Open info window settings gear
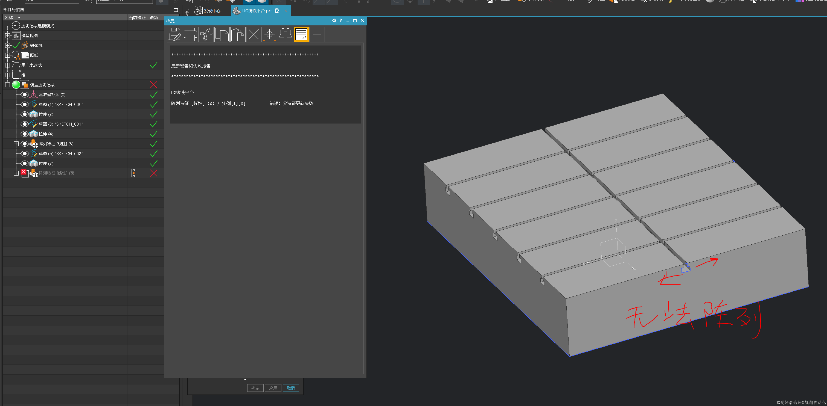Image resolution: width=827 pixels, height=406 pixels. pyautogui.click(x=334, y=20)
